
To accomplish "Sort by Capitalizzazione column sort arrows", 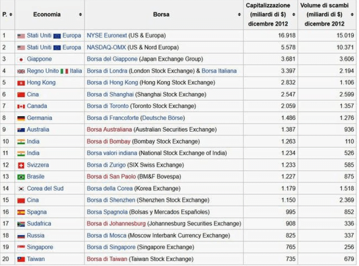I will [294, 14].
